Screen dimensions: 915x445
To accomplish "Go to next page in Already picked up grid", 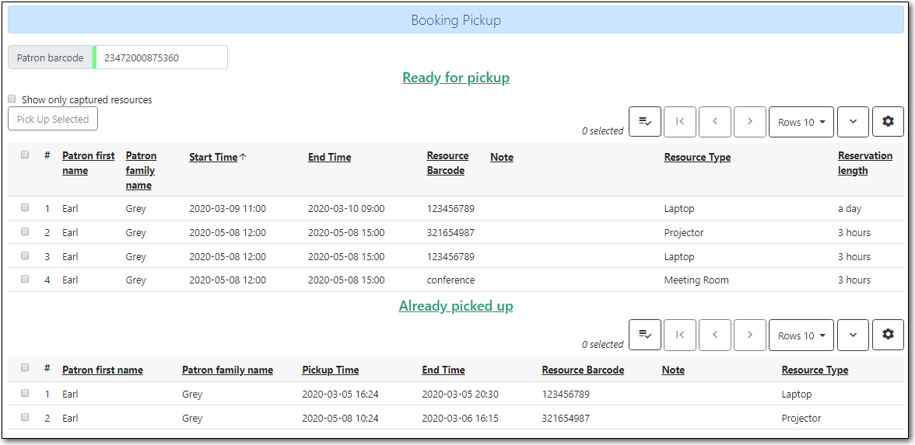I will (x=750, y=335).
